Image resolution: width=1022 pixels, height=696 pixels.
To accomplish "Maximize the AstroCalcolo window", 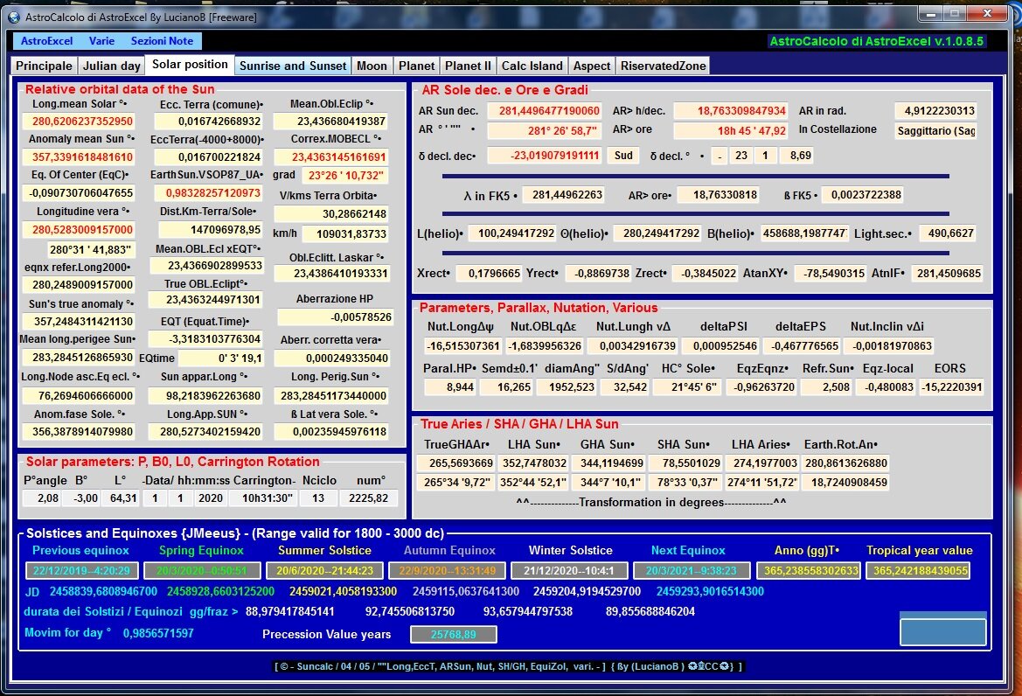I will coord(953,13).
